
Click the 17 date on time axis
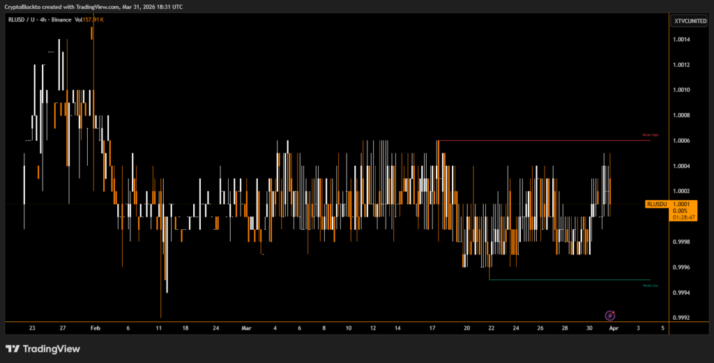tap(433, 327)
